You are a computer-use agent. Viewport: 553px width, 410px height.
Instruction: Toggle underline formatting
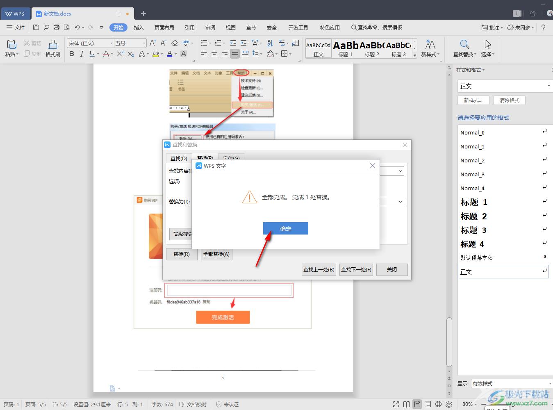click(x=92, y=54)
